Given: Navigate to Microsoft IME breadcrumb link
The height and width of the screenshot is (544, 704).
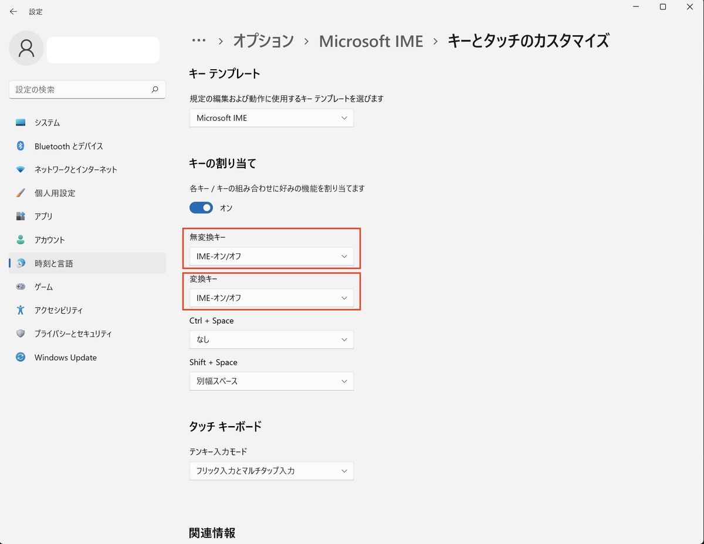Looking at the screenshot, I should [x=371, y=41].
